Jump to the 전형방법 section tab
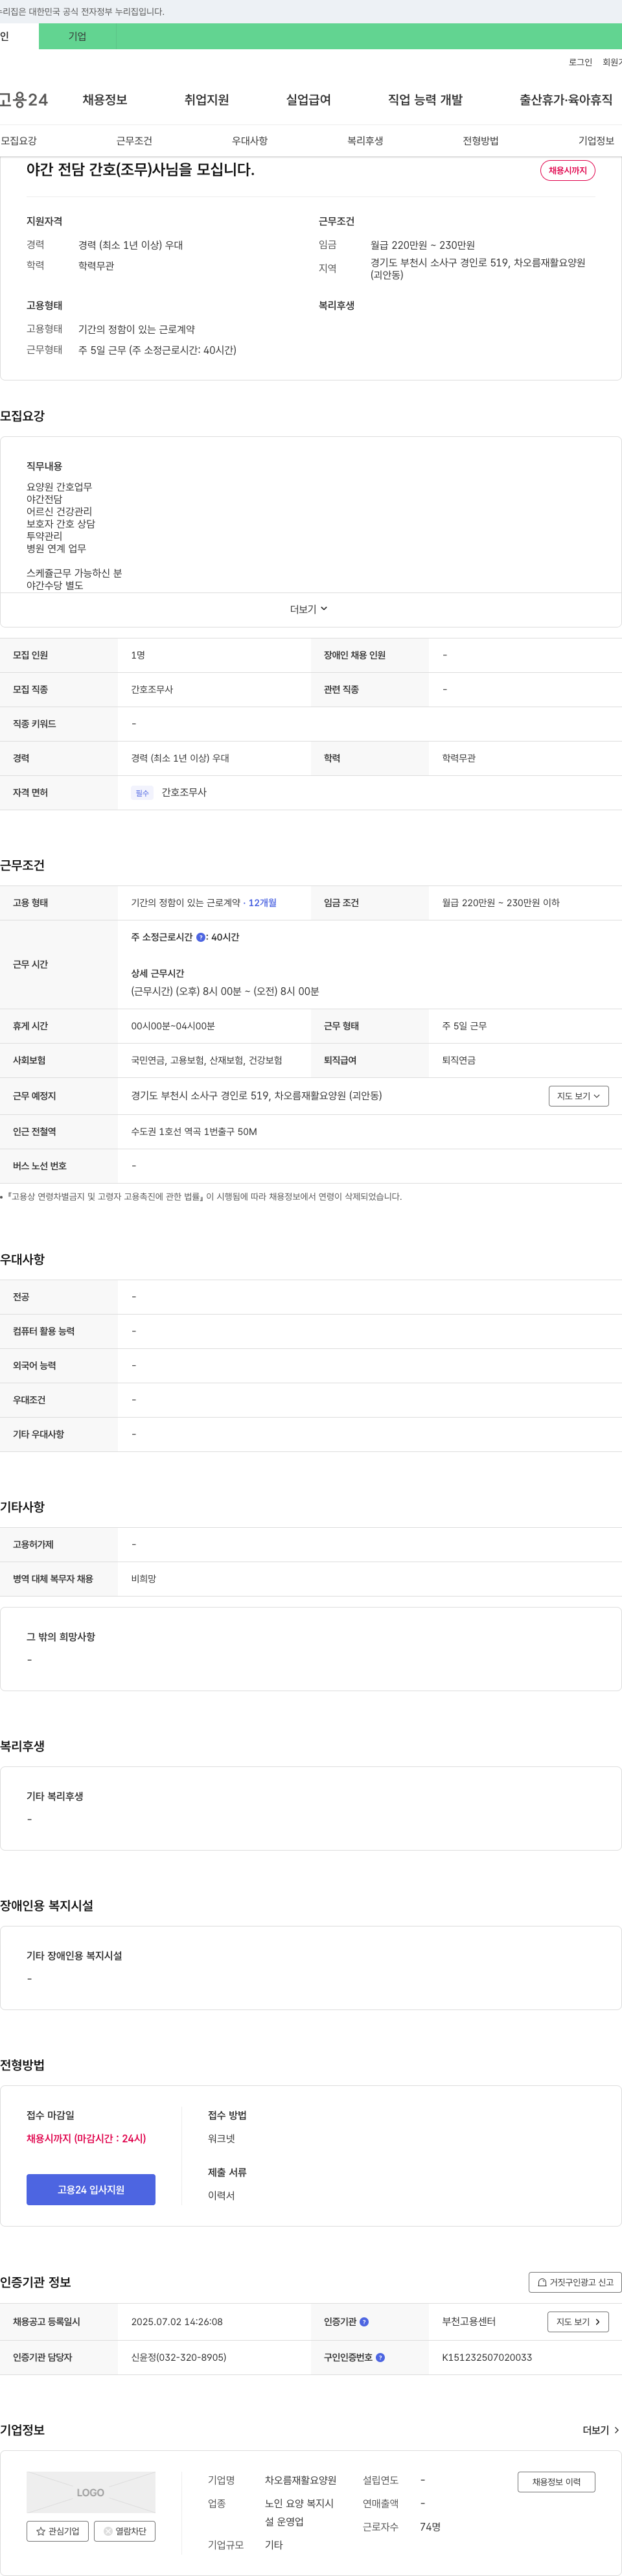 pyautogui.click(x=481, y=141)
